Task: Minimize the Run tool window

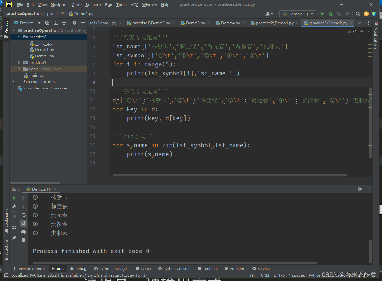Action: click(x=368, y=189)
